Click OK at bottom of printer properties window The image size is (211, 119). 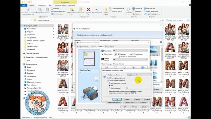pos(125,107)
